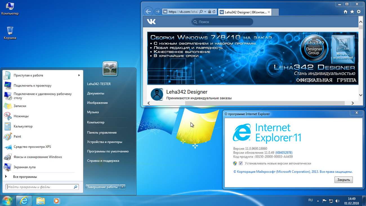Click IE Forward navigation arrow
Image resolution: width=366 pixels, height=206 pixels.
tap(158, 12)
